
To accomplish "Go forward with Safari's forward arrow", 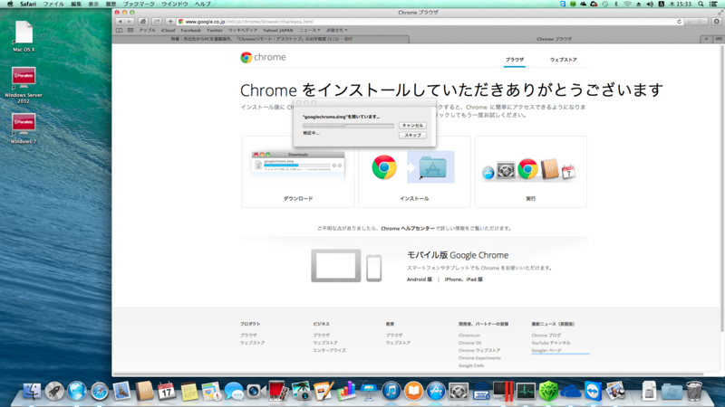I will tap(130, 22).
